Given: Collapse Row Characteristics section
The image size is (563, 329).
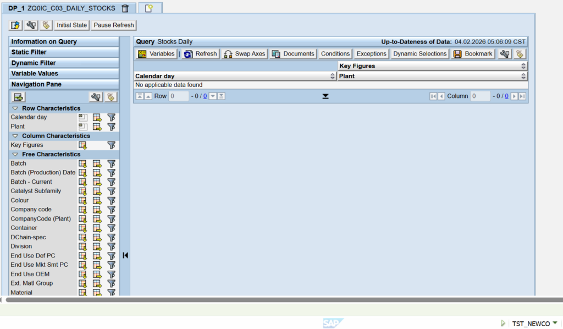Looking at the screenshot, I should point(15,108).
